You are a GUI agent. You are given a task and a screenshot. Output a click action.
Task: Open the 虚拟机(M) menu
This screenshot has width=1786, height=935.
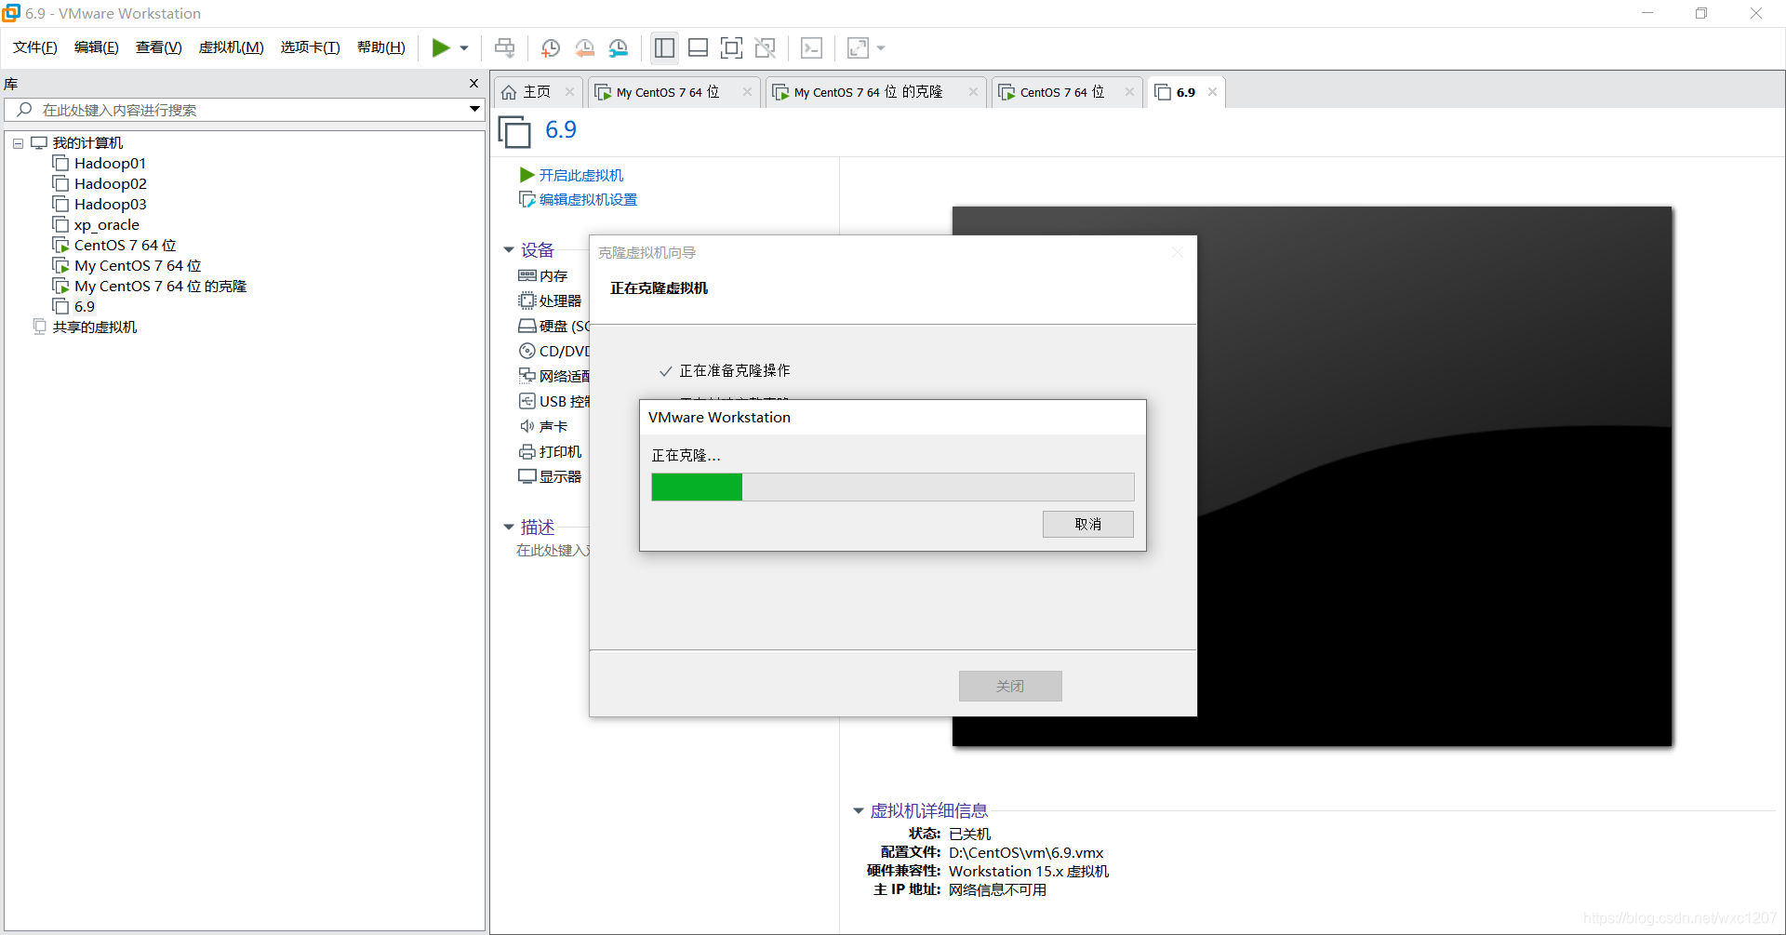pyautogui.click(x=232, y=47)
